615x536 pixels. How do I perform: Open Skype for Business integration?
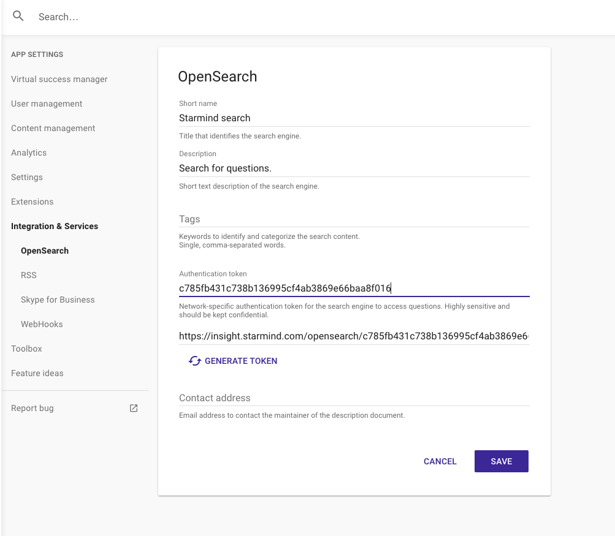58,300
